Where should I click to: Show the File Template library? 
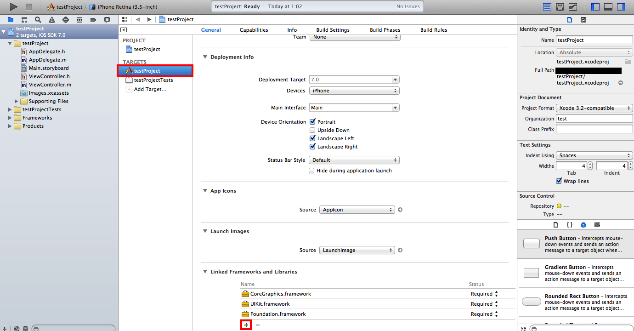[x=556, y=225]
